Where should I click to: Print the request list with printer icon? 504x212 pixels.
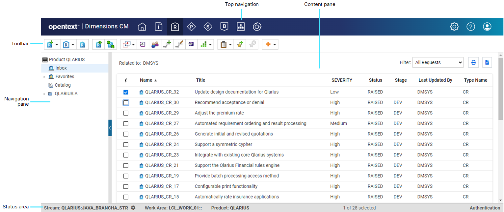pos(473,62)
